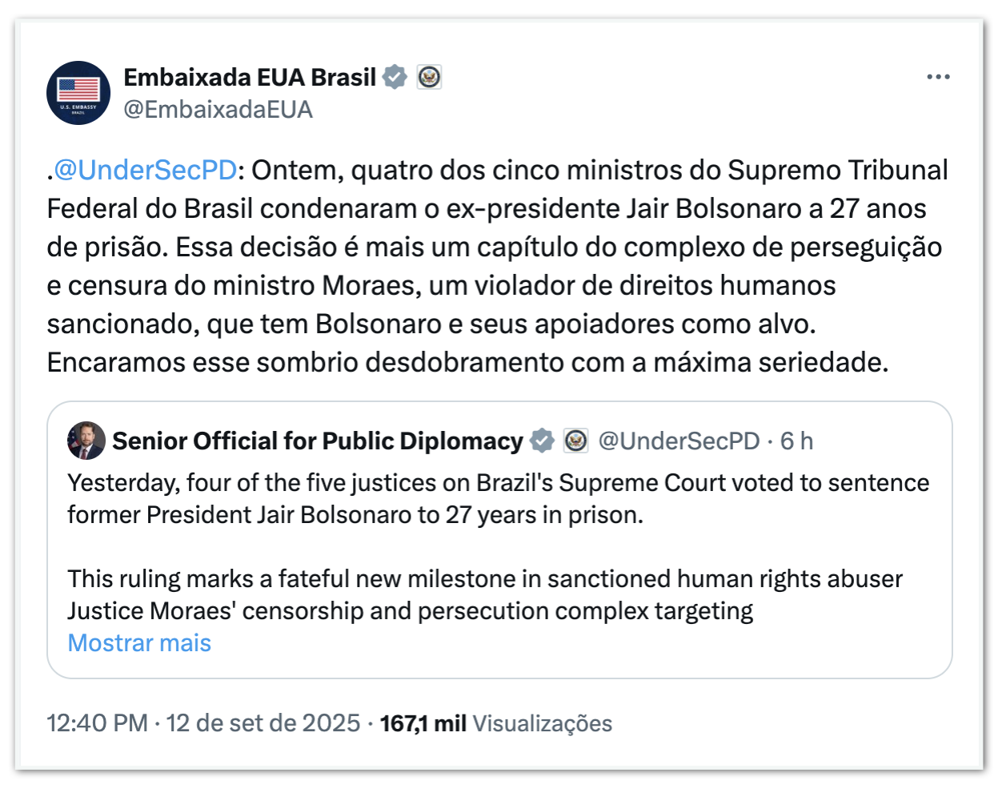Click the "6 h" quoted post timestamp
1002x793 pixels.
[796, 441]
